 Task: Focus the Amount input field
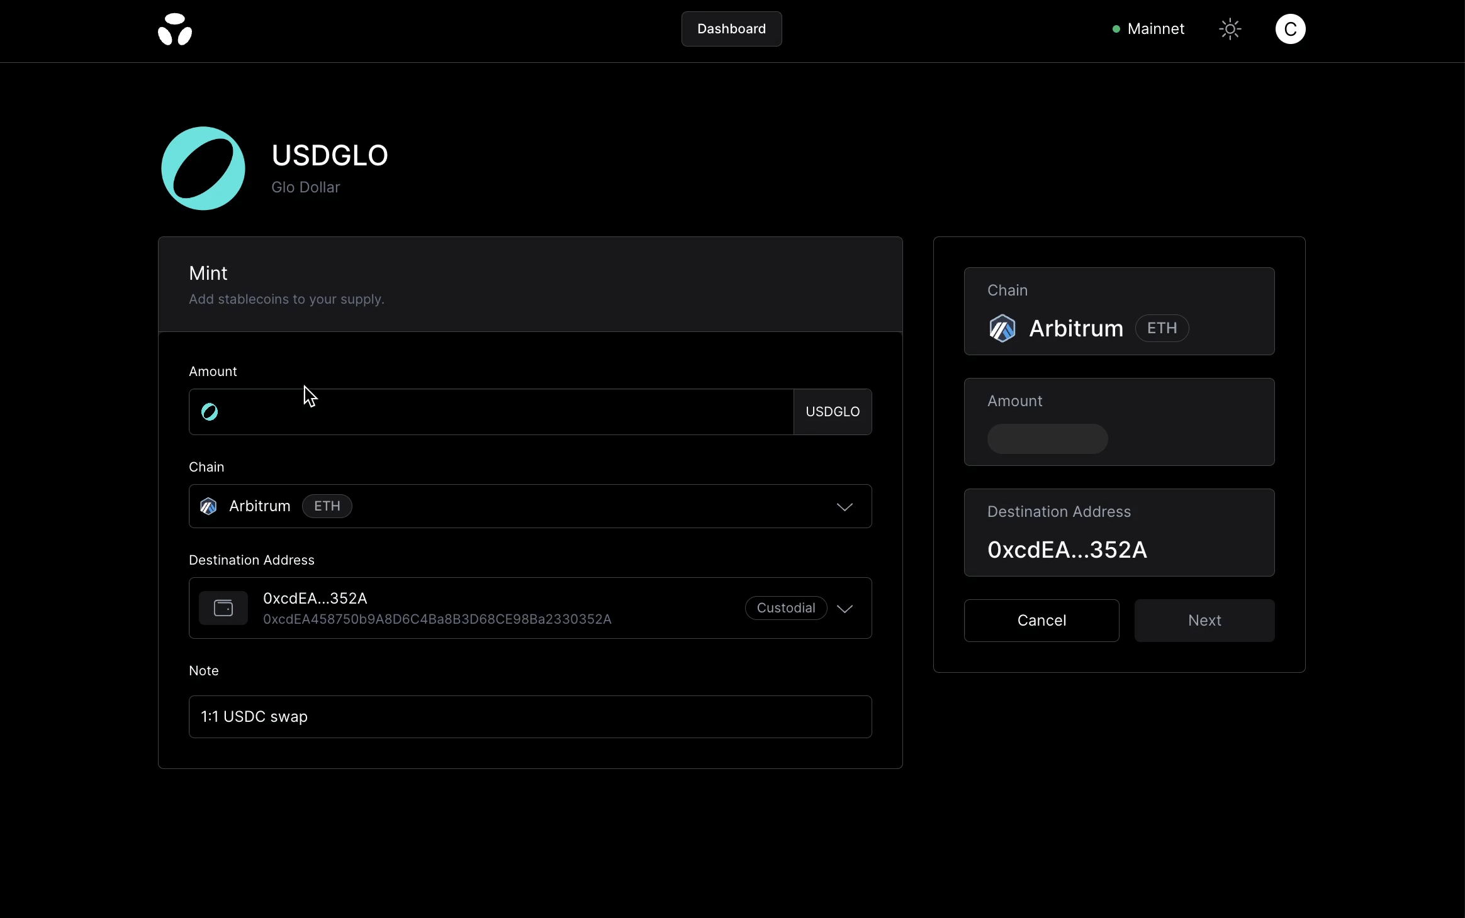(x=503, y=412)
